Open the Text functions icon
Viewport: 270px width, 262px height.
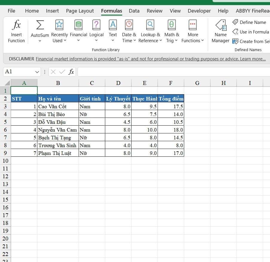click(x=113, y=25)
